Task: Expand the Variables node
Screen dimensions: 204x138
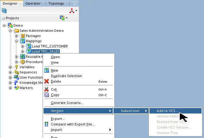Action: 10,67
